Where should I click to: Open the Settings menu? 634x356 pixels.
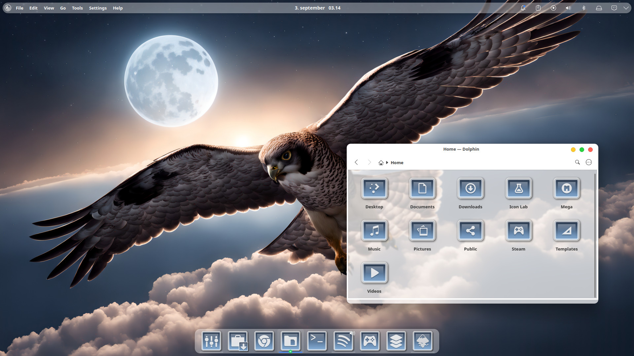[x=98, y=8]
